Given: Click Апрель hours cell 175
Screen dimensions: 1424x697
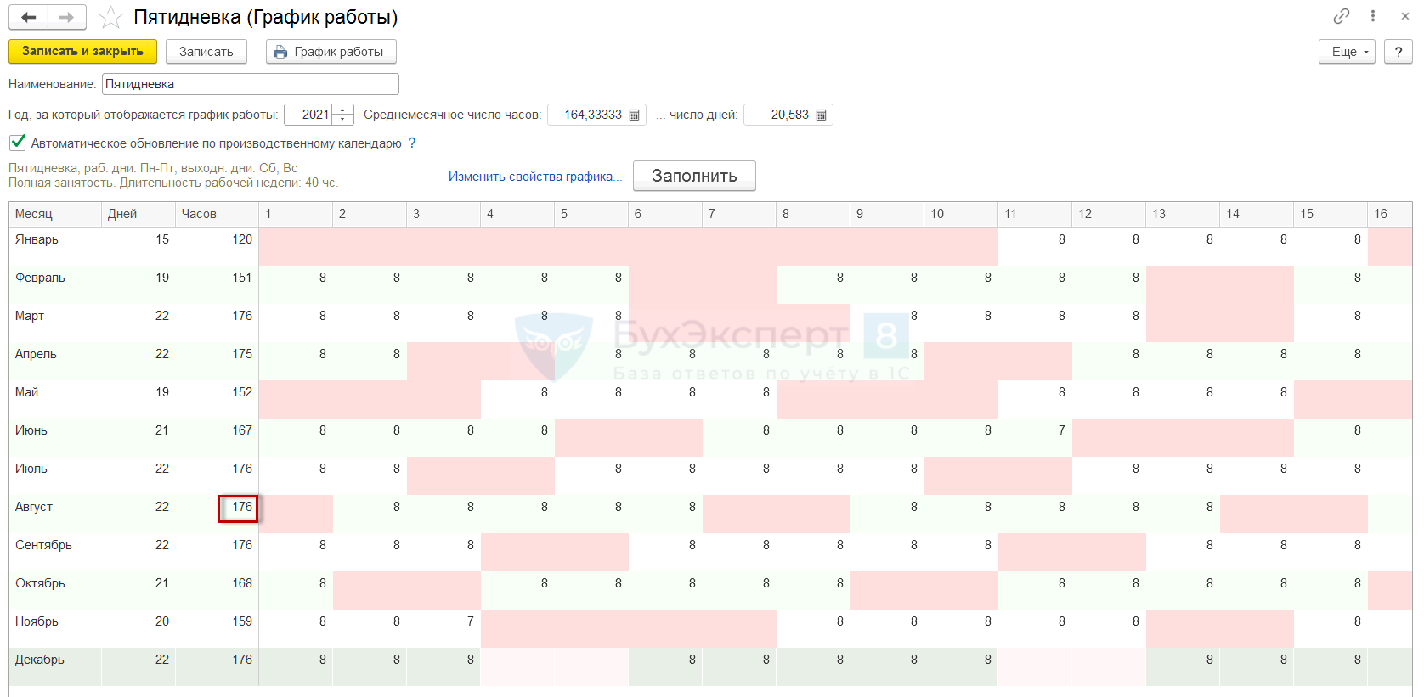Looking at the screenshot, I should 218,361.
